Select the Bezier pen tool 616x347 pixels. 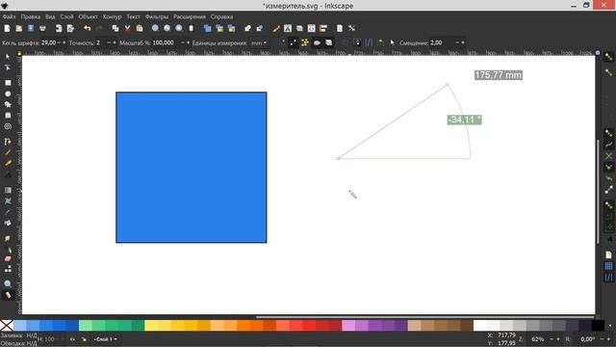pyautogui.click(x=8, y=142)
